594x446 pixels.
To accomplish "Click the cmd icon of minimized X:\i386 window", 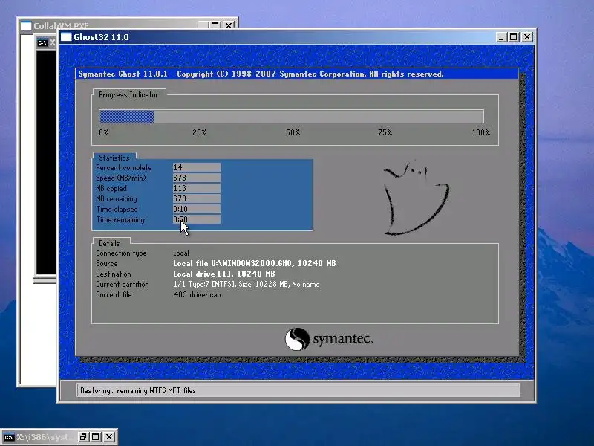I will pyautogui.click(x=9, y=437).
